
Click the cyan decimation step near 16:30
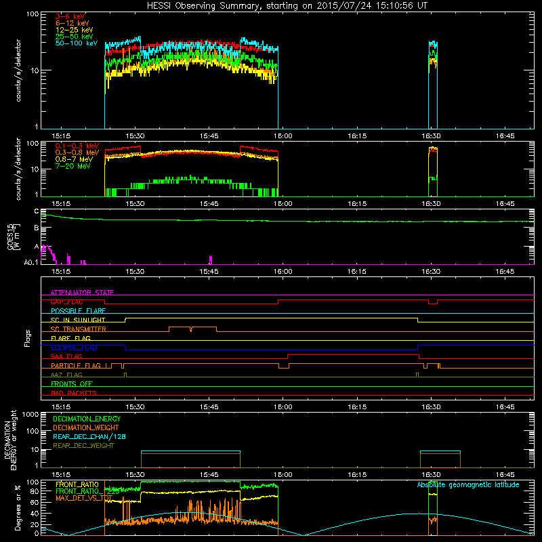pyautogui.click(x=440, y=451)
